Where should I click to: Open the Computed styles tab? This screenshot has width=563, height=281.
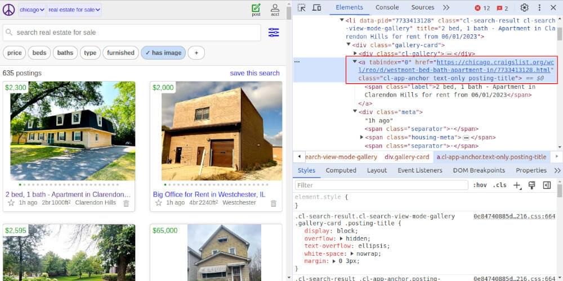[x=341, y=171]
